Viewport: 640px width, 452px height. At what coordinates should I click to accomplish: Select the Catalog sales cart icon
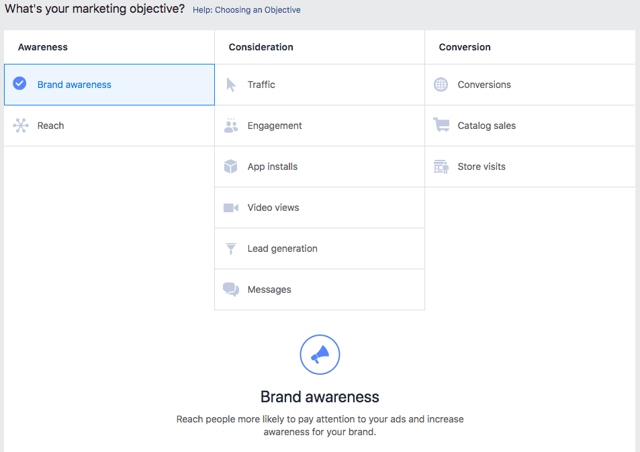tap(441, 126)
